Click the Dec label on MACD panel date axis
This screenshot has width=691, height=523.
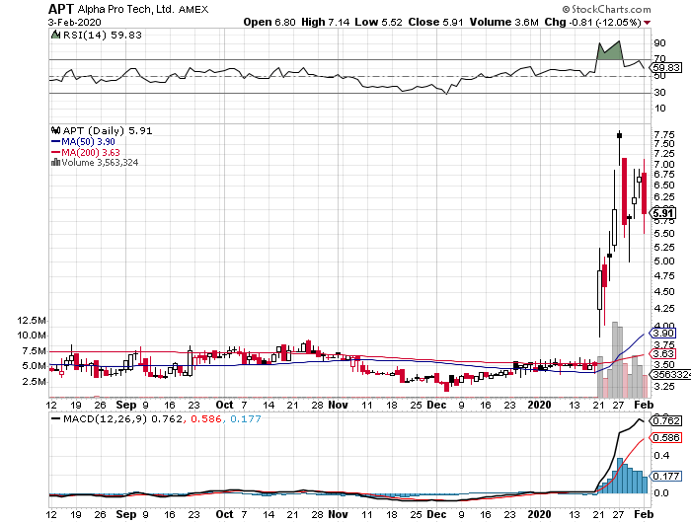436,514
